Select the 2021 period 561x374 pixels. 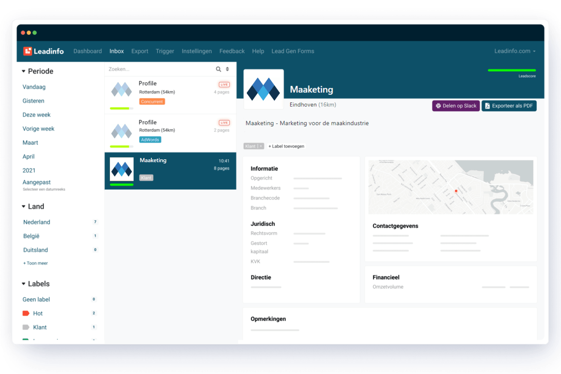coord(29,171)
